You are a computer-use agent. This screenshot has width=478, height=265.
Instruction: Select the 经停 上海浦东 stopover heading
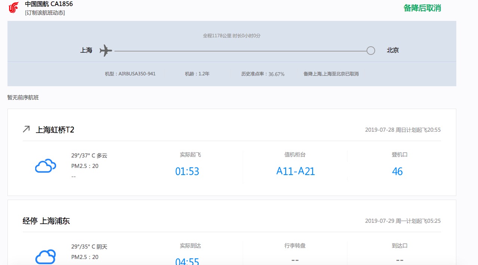point(46,221)
